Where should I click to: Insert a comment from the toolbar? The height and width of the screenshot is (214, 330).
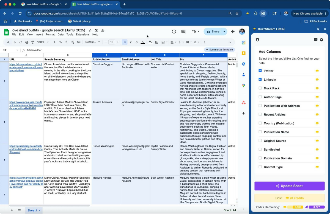pos(183,32)
